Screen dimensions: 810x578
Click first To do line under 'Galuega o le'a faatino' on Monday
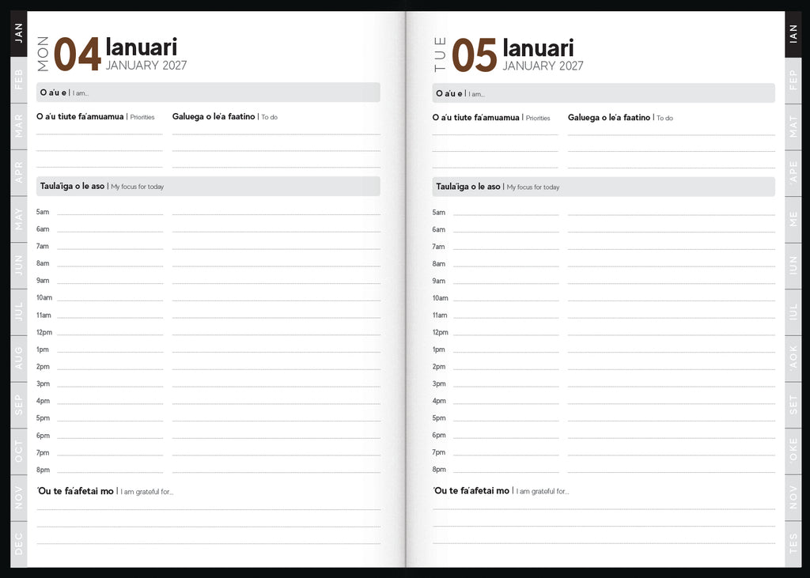click(276, 134)
